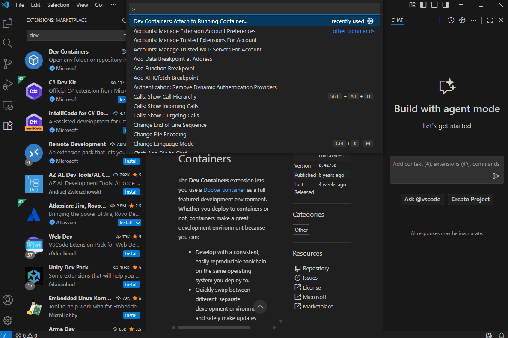Image resolution: width=508 pixels, height=338 pixels.
Task: Run Dev Containers: Attach to Running Container command
Action: point(254,21)
